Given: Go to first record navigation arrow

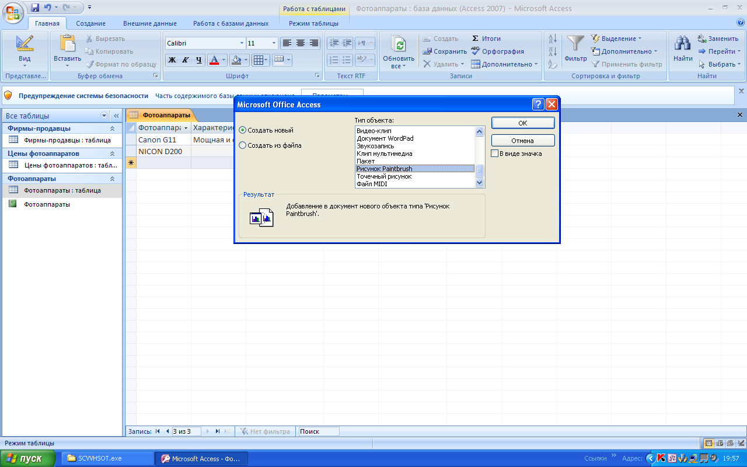Looking at the screenshot, I should click(x=158, y=431).
